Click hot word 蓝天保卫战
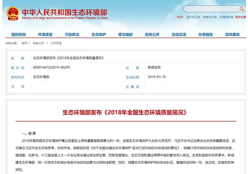Image resolution: width=248 pixels, height=174 pixels. click(193, 17)
